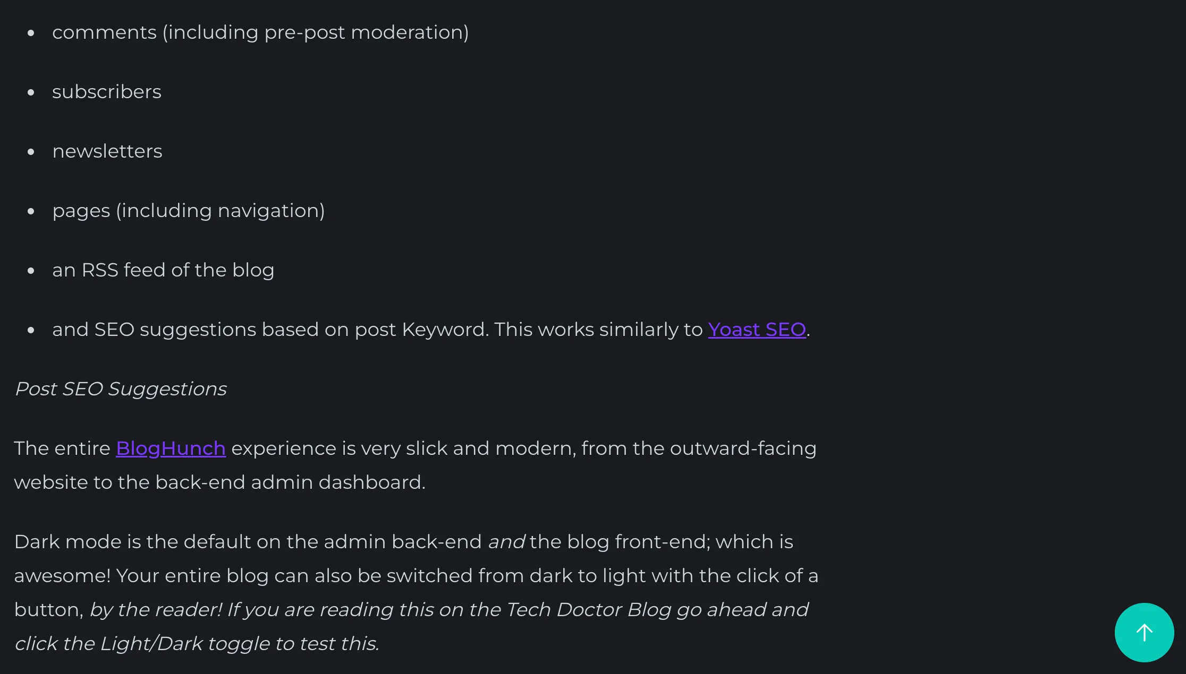This screenshot has width=1186, height=674.
Task: Click the 'website to the back-end admin dashboard' line
Action: click(219, 482)
